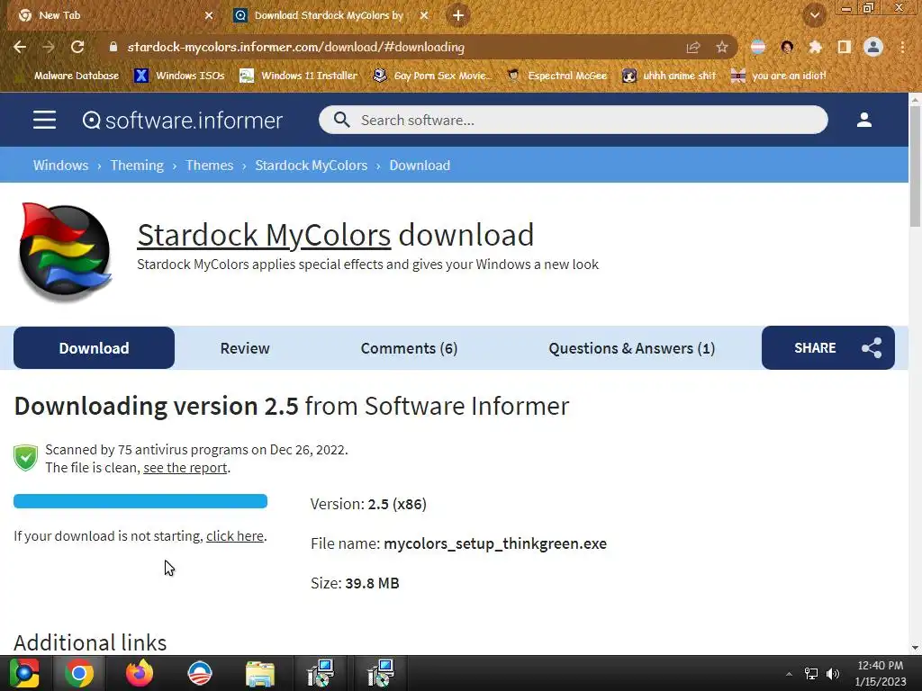Open the 'you are an idiot!' bookmark
922x691 pixels.
pos(778,76)
